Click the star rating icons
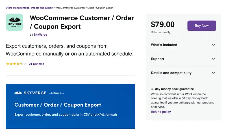226x134 pixels. tap(14, 64)
